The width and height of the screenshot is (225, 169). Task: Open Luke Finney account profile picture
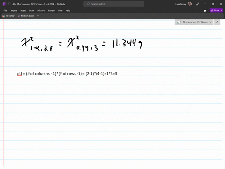click(190, 4)
